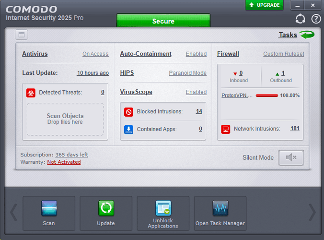Viewport: 324px width, 240px height.
Task: Change Firewall Custom Ruleset setting
Action: tap(284, 54)
